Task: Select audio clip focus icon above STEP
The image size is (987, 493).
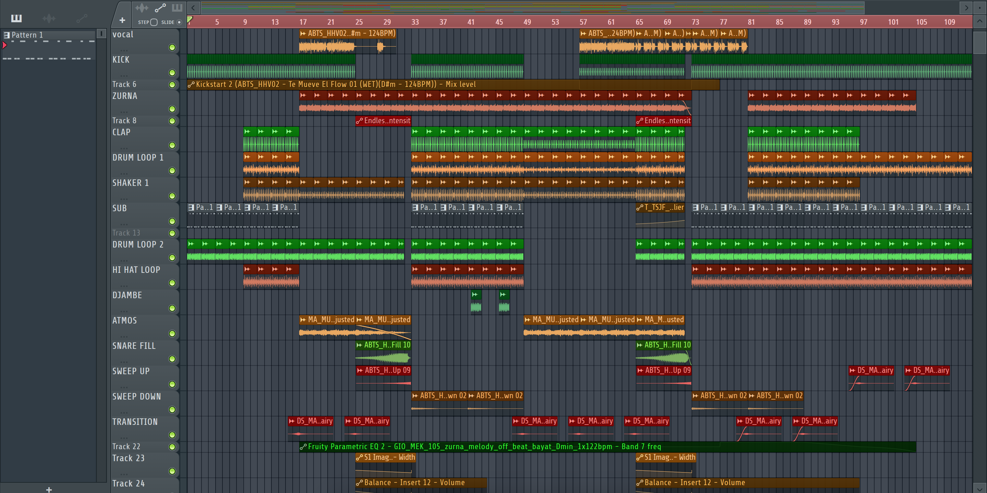Action: click(142, 8)
